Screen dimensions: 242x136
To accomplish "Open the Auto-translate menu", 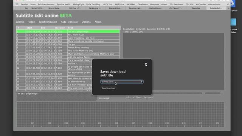I will click(x=69, y=22).
